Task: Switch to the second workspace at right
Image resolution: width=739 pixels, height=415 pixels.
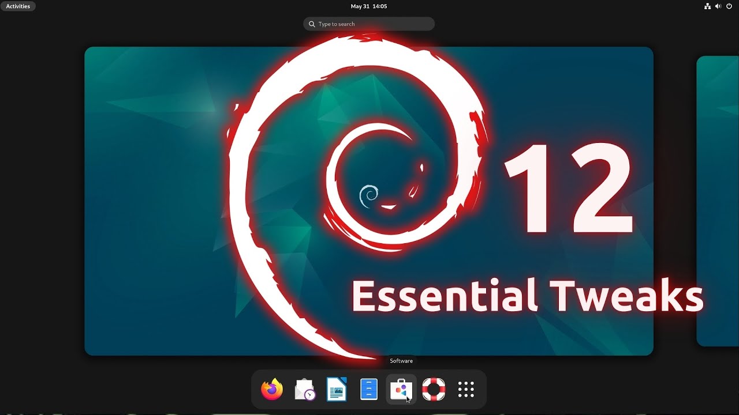Action: 718,201
